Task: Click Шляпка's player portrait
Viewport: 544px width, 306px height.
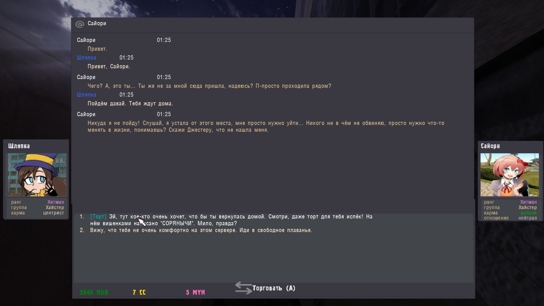Action: tap(37, 175)
